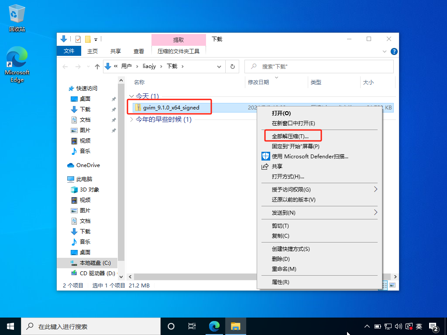Go back with the Back arrow
The height and width of the screenshot is (335, 447).
pos(65,67)
